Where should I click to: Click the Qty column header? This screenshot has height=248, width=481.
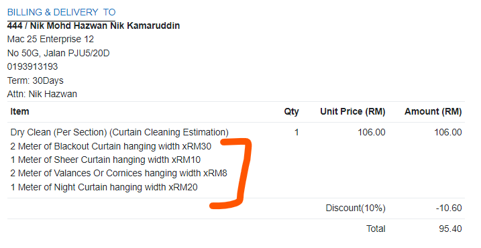(291, 111)
